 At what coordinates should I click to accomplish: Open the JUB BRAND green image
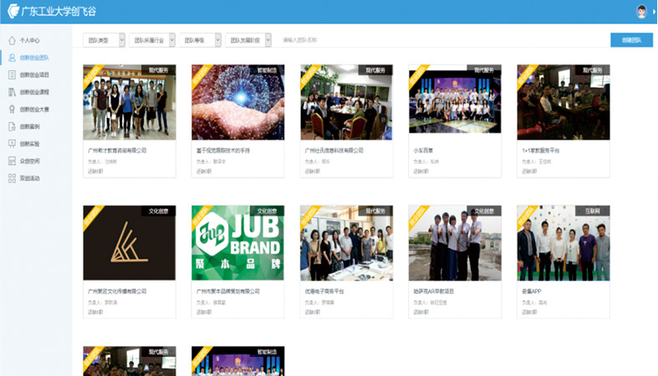[238, 242]
